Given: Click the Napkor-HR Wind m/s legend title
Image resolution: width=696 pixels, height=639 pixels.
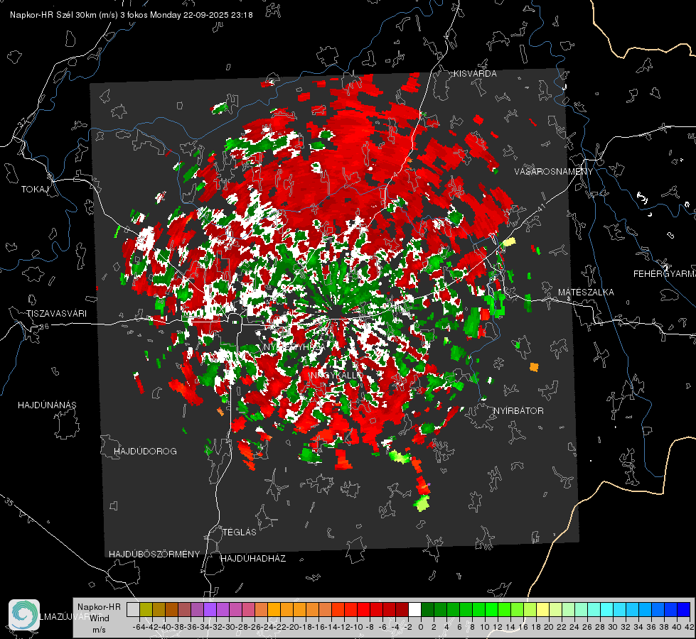Looking at the screenshot, I should (x=99, y=618).
